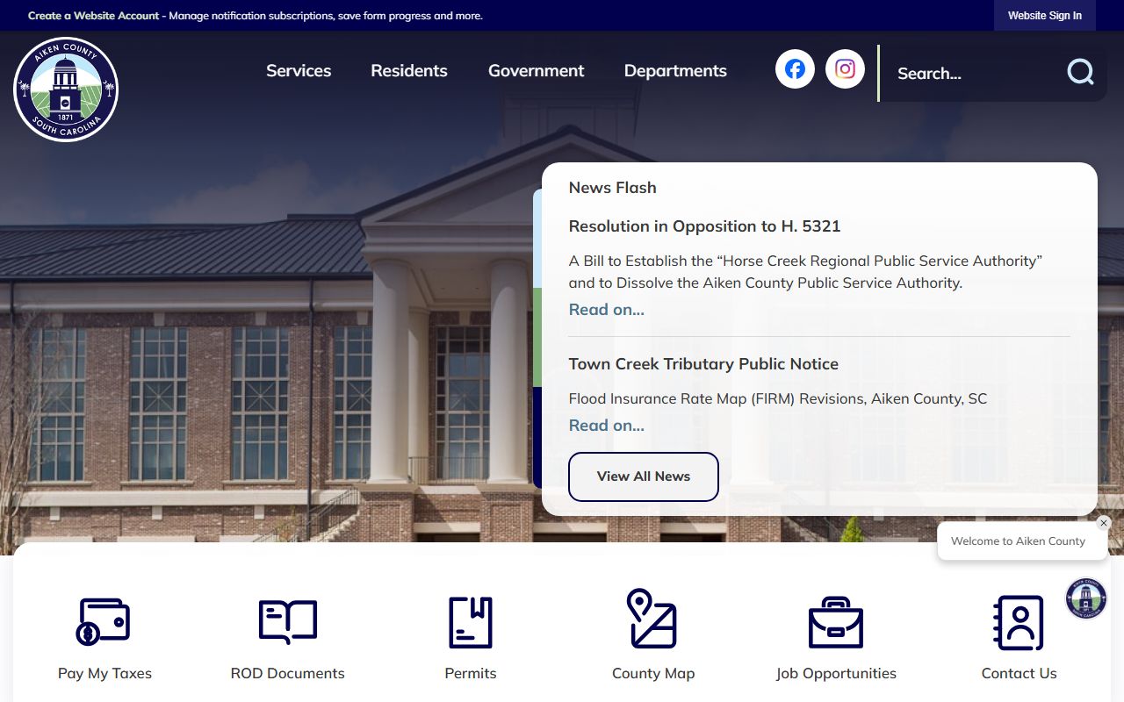The width and height of the screenshot is (1124, 702).
Task: Click the County Map pin icon
Action: point(652,618)
